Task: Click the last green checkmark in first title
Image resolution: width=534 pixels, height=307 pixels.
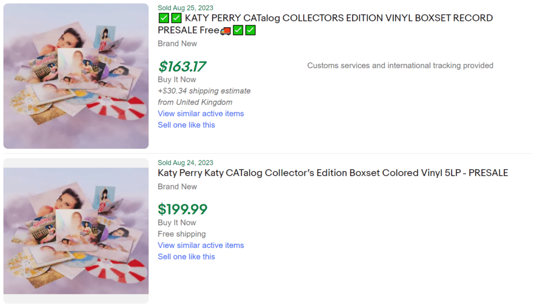Action: (250, 30)
